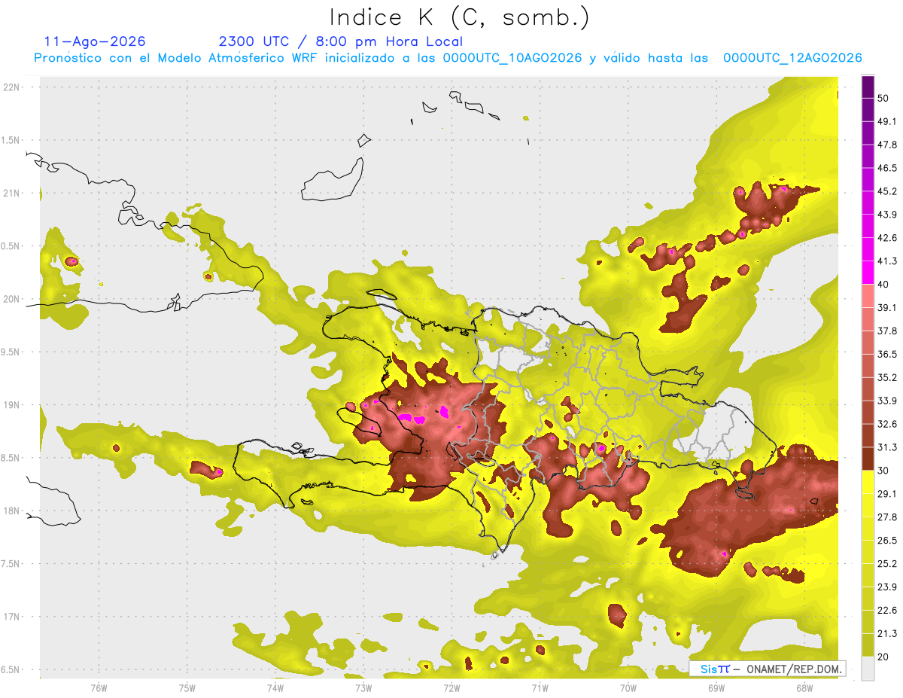
Task: Click the '42.6' color scale value
Action: [x=886, y=238]
